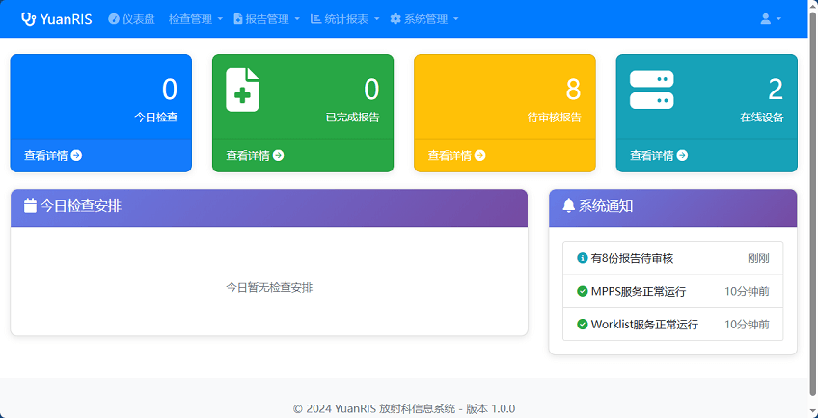Expand the 统计报表 dropdown menu

[344, 19]
